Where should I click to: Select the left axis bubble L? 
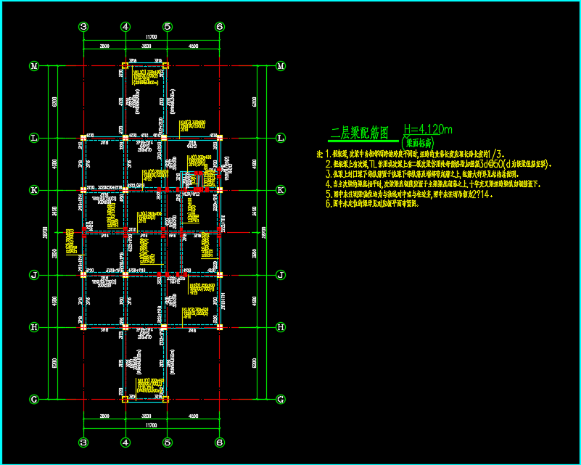(x=34, y=139)
